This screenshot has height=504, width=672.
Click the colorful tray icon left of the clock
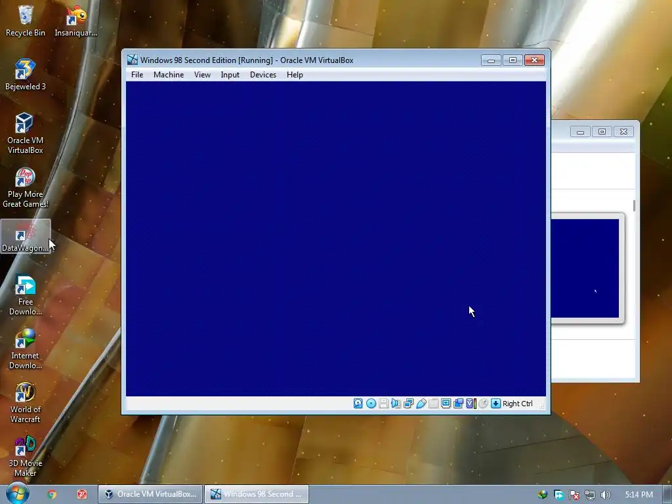[x=543, y=495]
